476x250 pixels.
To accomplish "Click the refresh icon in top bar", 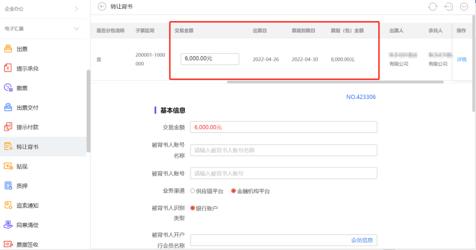I will click(x=432, y=6).
